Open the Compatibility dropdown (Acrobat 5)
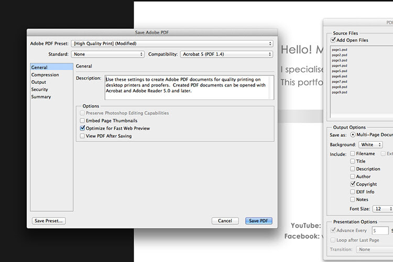This screenshot has width=393, height=262. pyautogui.click(x=226, y=54)
